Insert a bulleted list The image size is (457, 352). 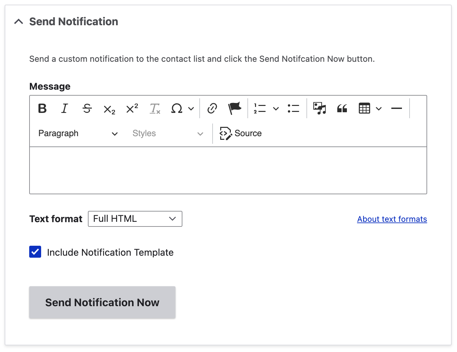tap(294, 109)
